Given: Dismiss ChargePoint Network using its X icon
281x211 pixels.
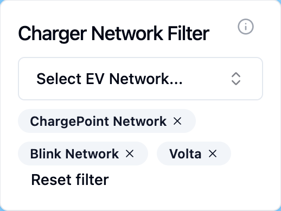Looking at the screenshot, I should [177, 121].
